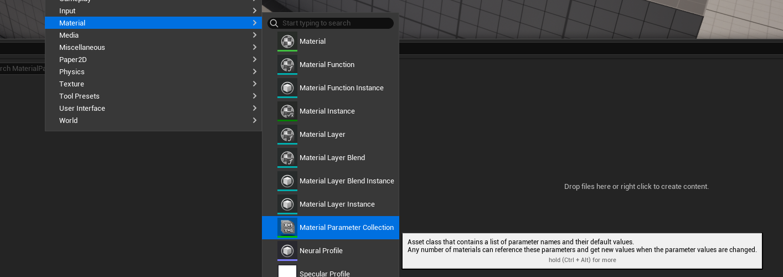
Task: Select the Material asset icon
Action: 287,42
